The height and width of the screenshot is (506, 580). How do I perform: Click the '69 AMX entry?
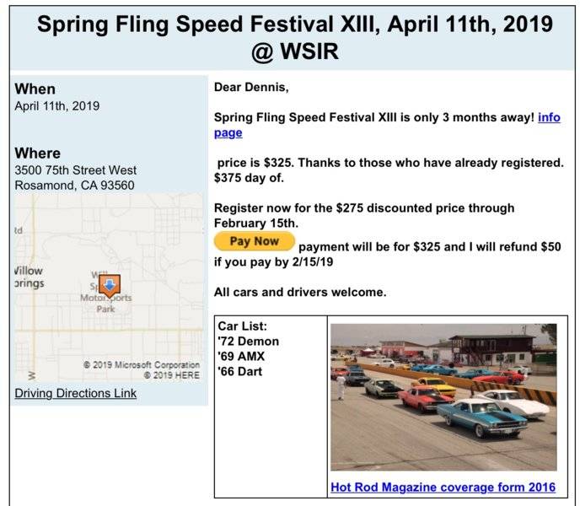pyautogui.click(x=241, y=357)
